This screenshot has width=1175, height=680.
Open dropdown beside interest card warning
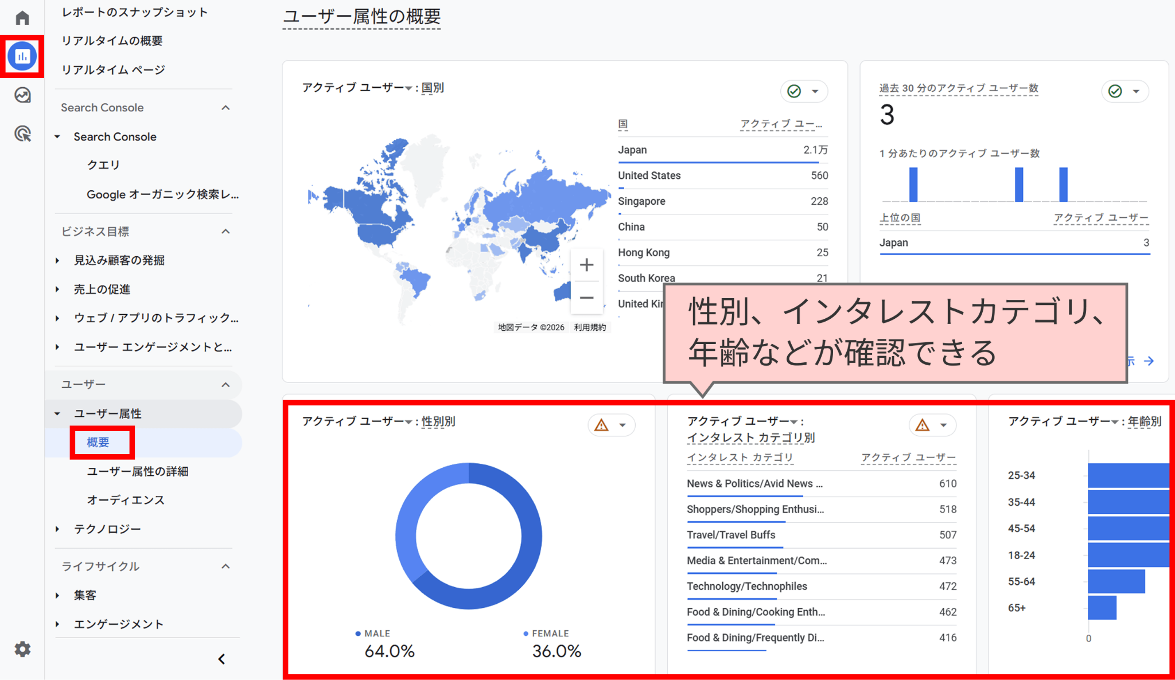point(943,425)
